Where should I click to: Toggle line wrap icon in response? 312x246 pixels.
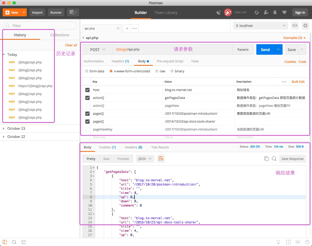pyautogui.click(x=161, y=159)
